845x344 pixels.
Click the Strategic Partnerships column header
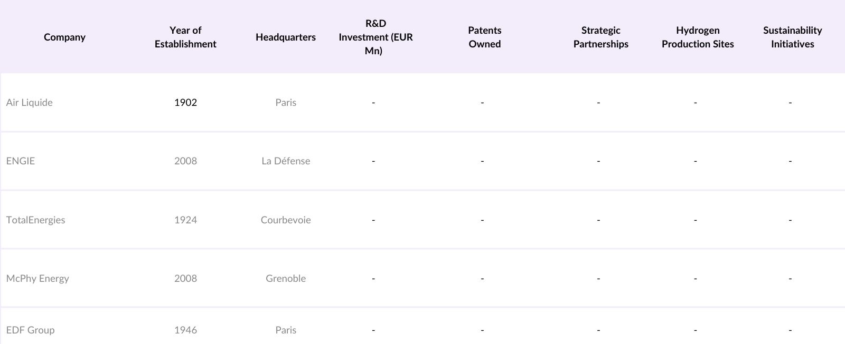pyautogui.click(x=600, y=37)
